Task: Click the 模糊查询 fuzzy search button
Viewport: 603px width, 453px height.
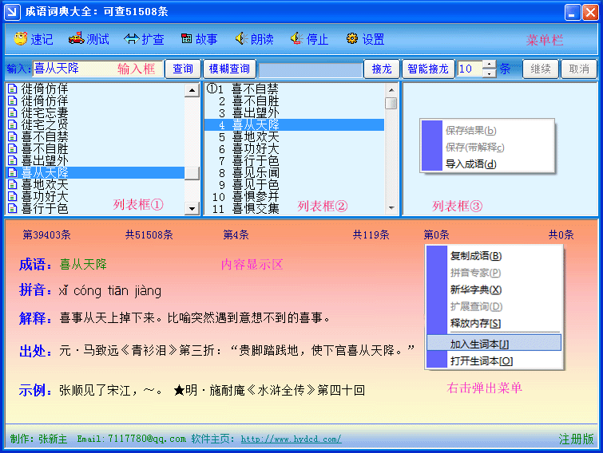Action: [229, 69]
